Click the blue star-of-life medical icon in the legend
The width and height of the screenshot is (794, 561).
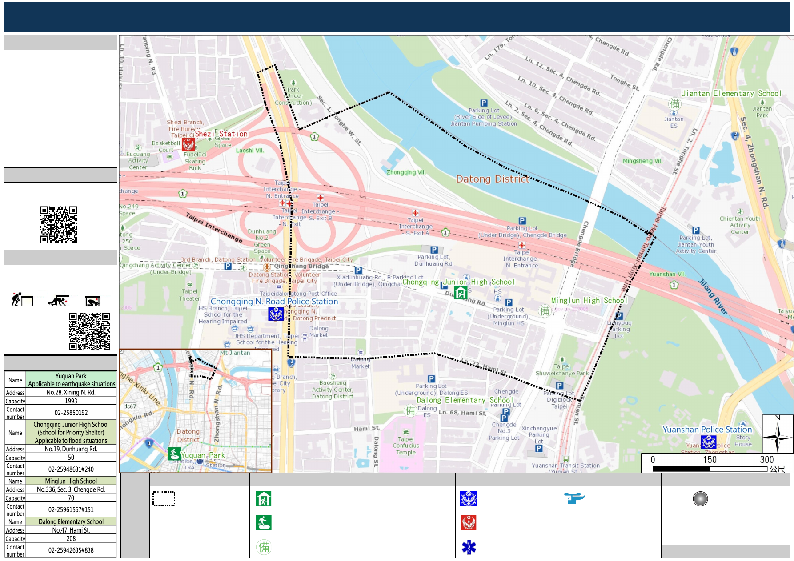coord(469,547)
